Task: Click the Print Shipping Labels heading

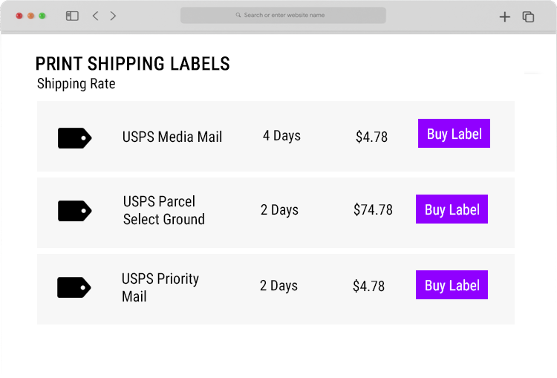Action: pyautogui.click(x=132, y=64)
